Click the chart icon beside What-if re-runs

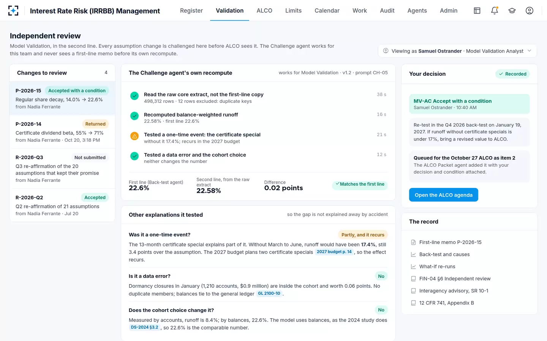point(413,267)
